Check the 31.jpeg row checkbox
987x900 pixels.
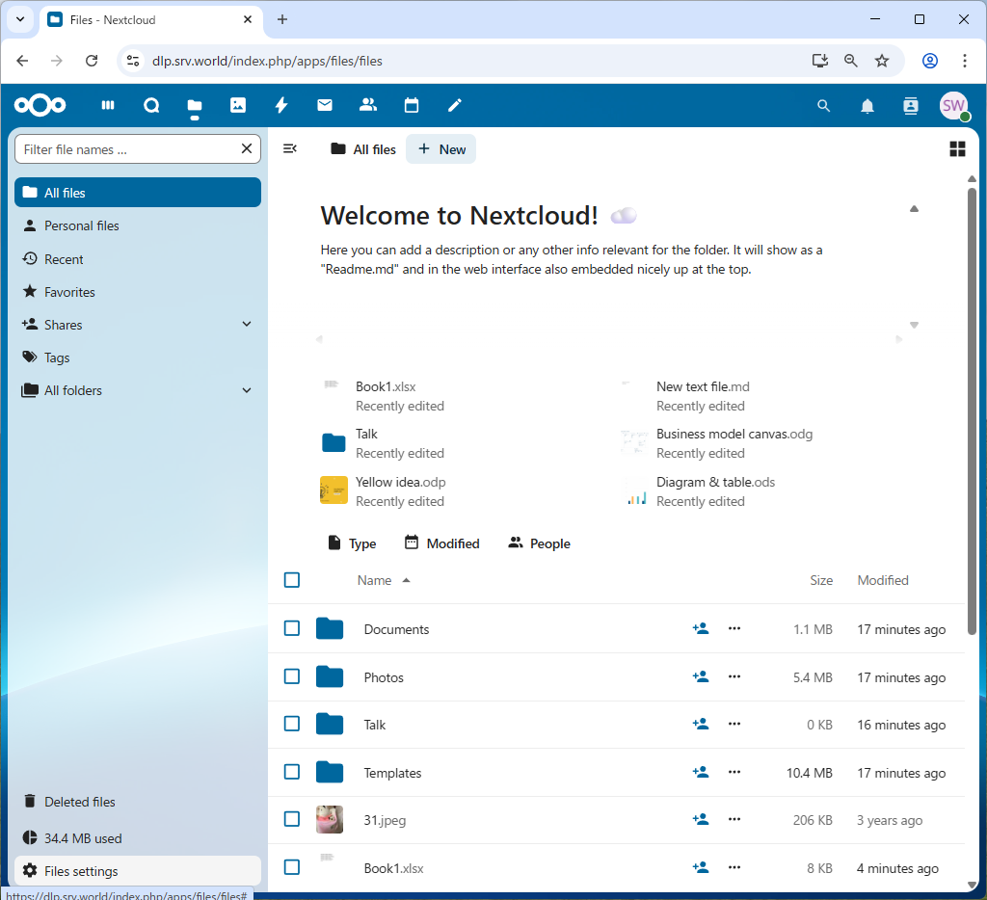coord(292,819)
